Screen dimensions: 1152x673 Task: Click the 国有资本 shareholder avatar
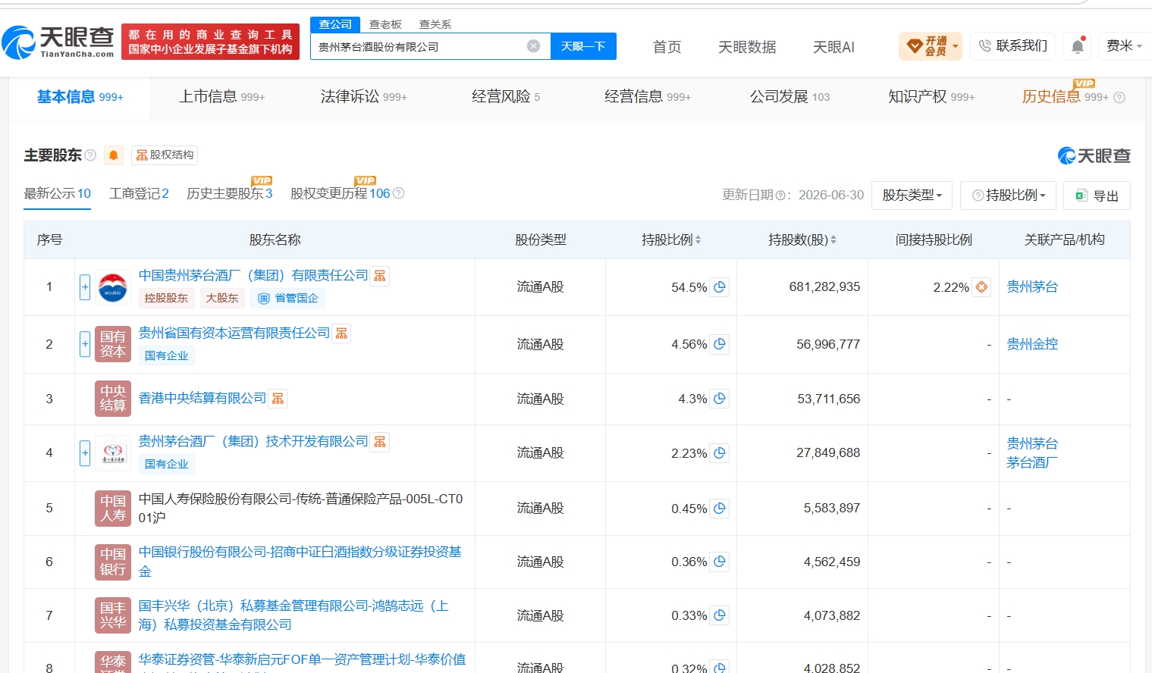point(113,344)
